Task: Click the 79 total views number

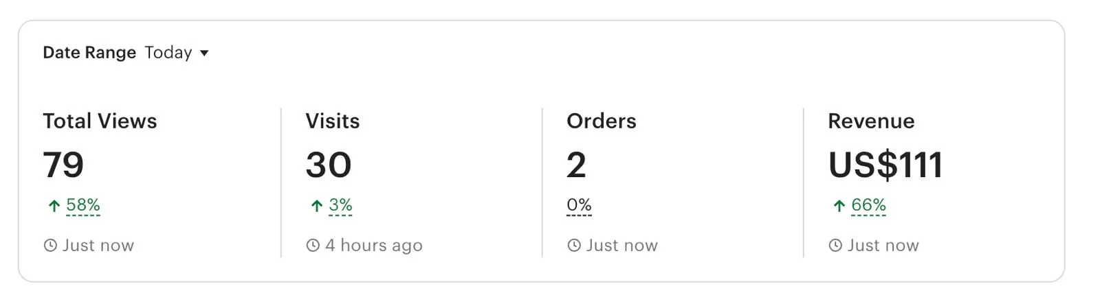Action: 63,165
